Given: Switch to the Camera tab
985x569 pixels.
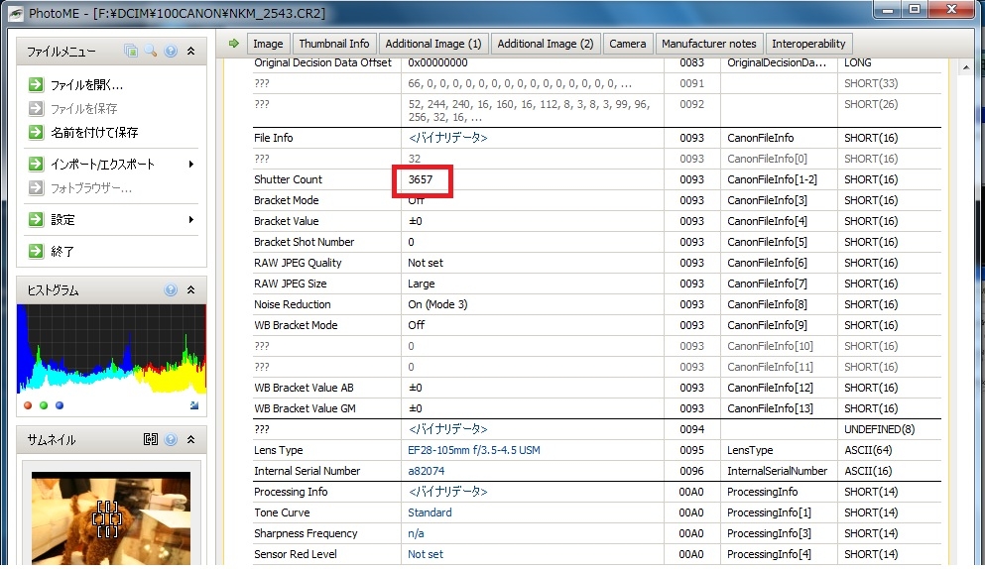Looking at the screenshot, I should (x=627, y=44).
